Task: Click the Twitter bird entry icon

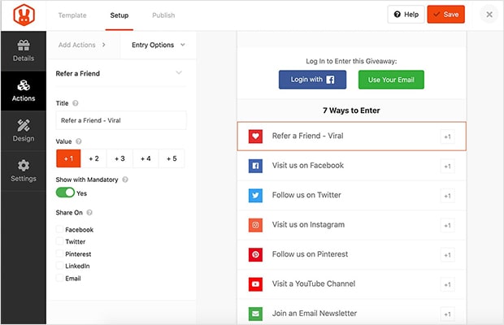Action: [255, 195]
